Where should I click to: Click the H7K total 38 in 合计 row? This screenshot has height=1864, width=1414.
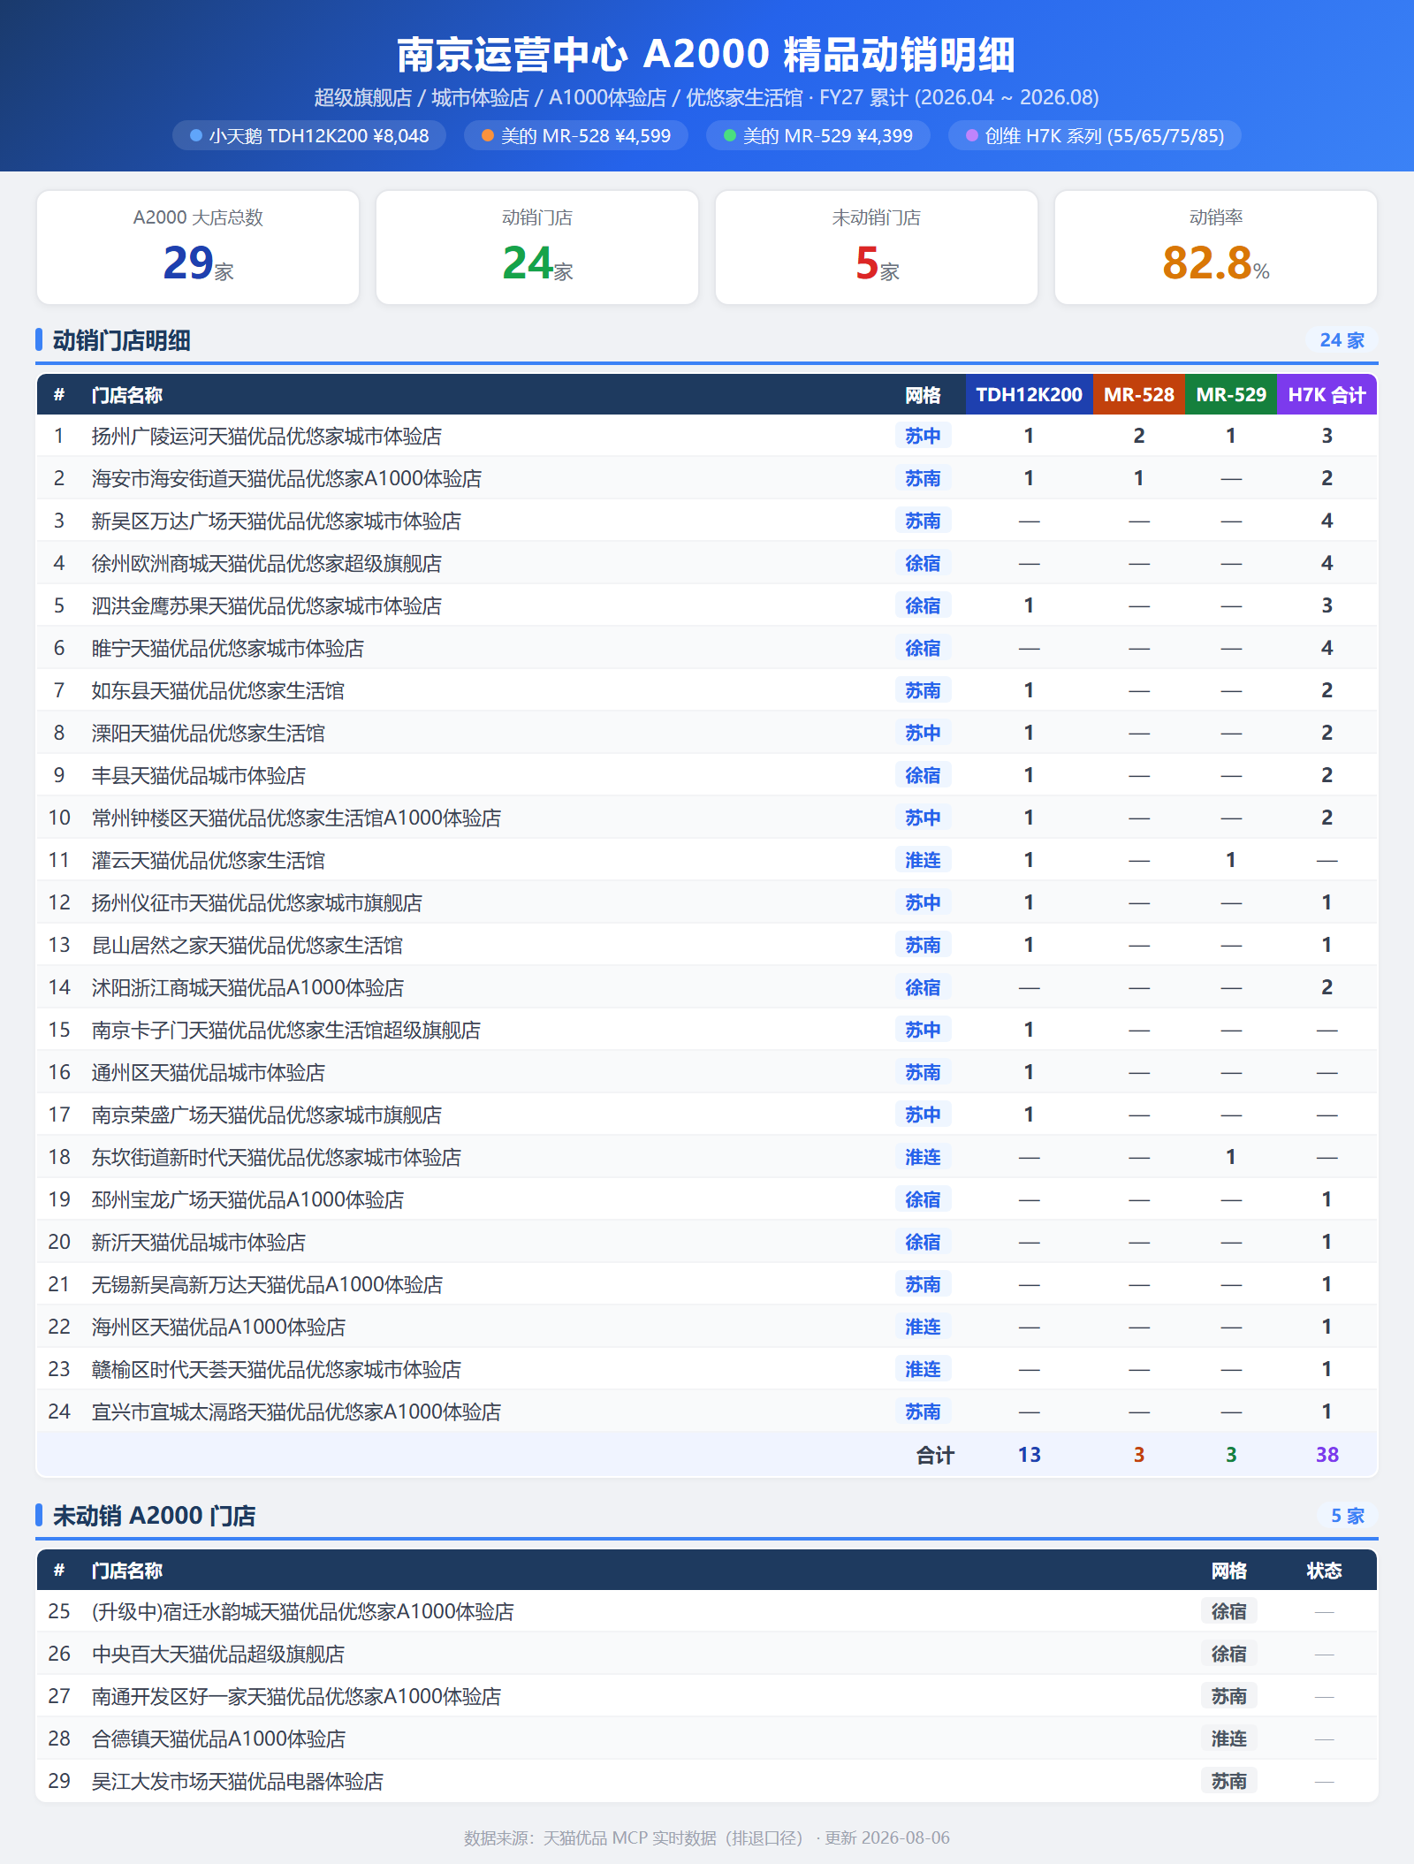[x=1327, y=1455]
